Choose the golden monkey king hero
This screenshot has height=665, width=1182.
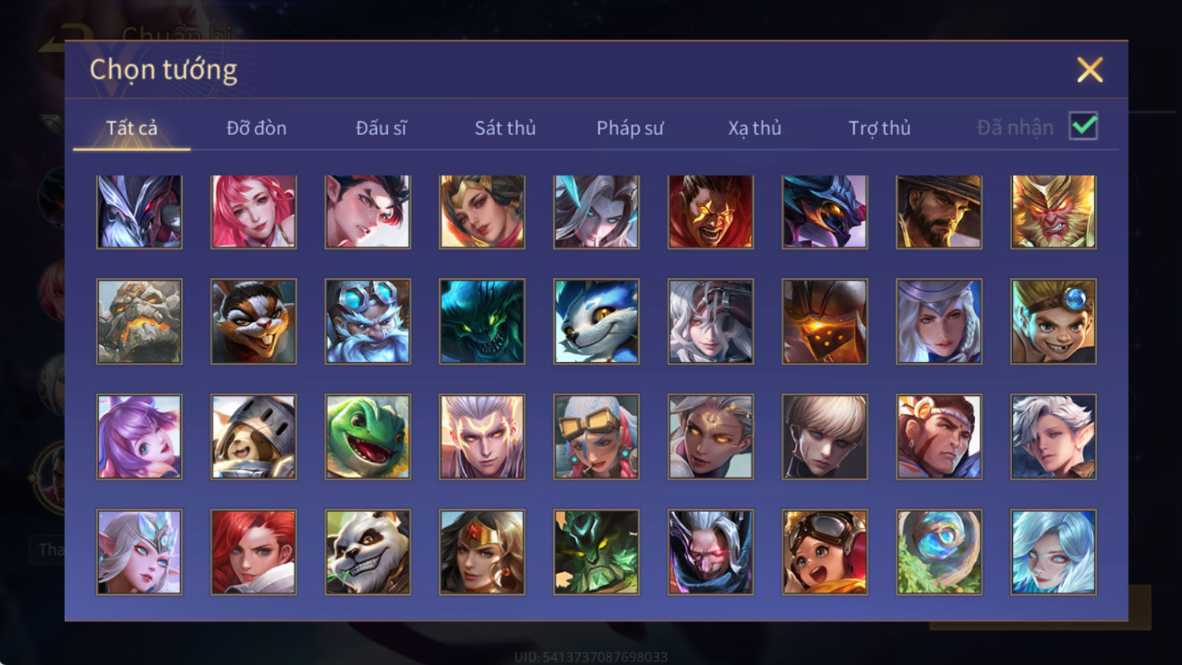[x=1053, y=211]
